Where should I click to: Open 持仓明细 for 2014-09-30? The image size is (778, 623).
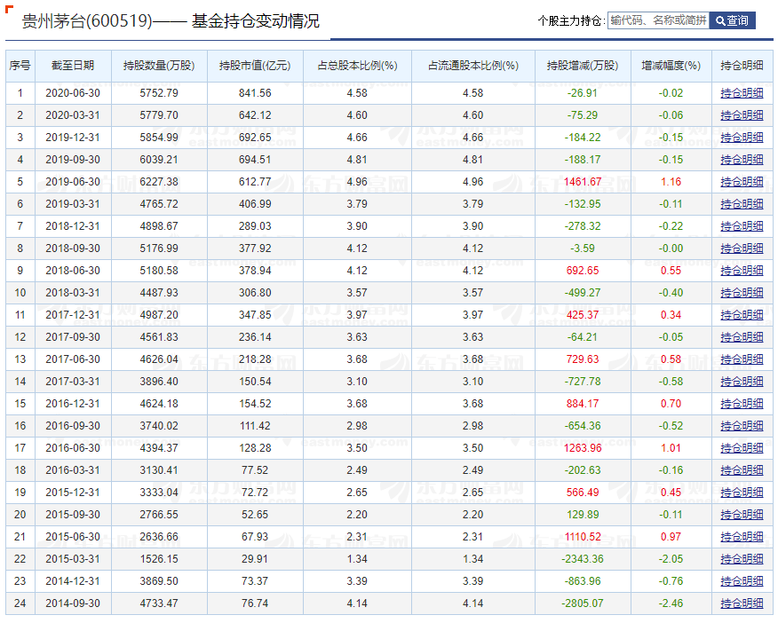click(x=742, y=603)
